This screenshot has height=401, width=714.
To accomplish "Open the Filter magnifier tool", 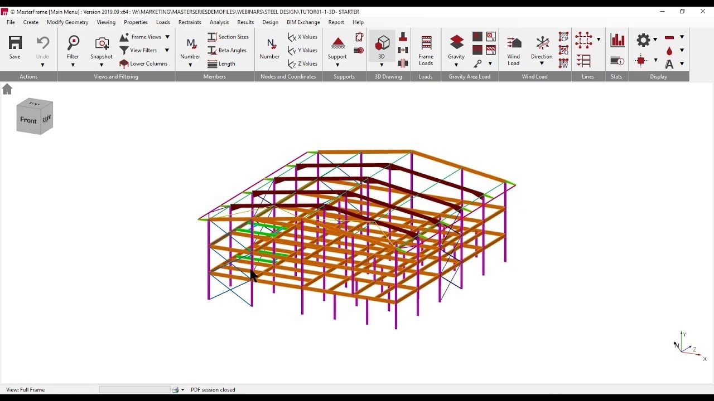I will click(x=73, y=43).
